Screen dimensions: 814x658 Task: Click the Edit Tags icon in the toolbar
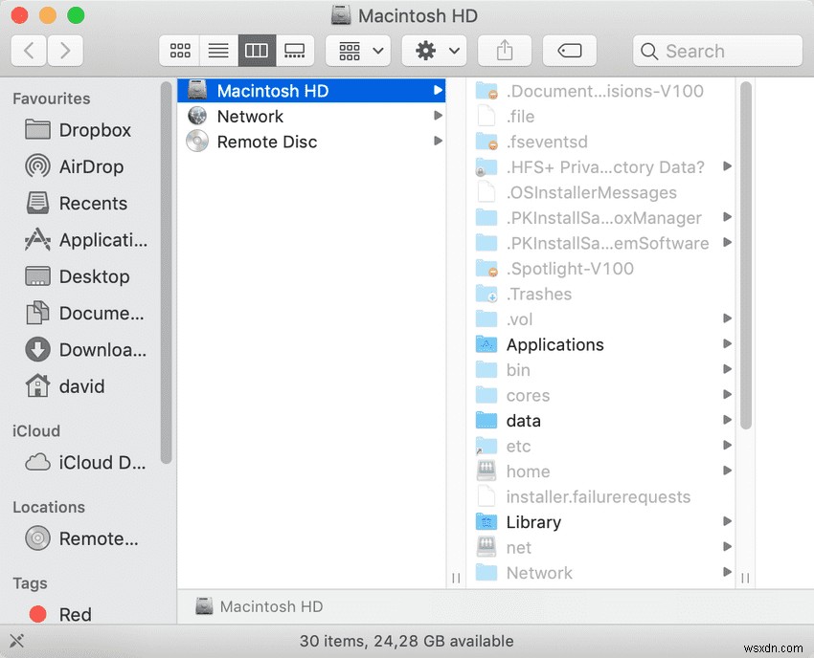pos(570,51)
